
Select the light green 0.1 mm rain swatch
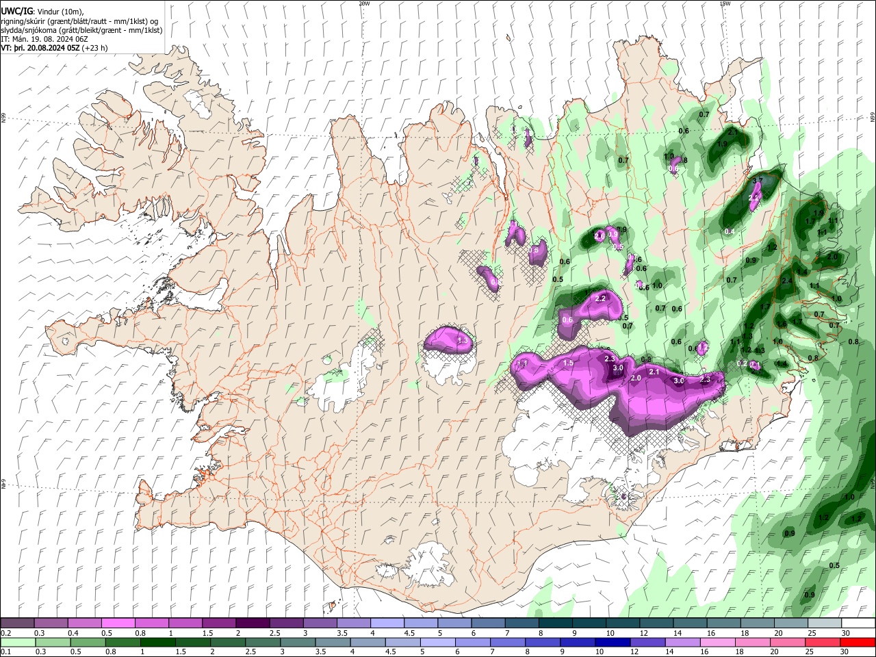[x=17, y=643]
